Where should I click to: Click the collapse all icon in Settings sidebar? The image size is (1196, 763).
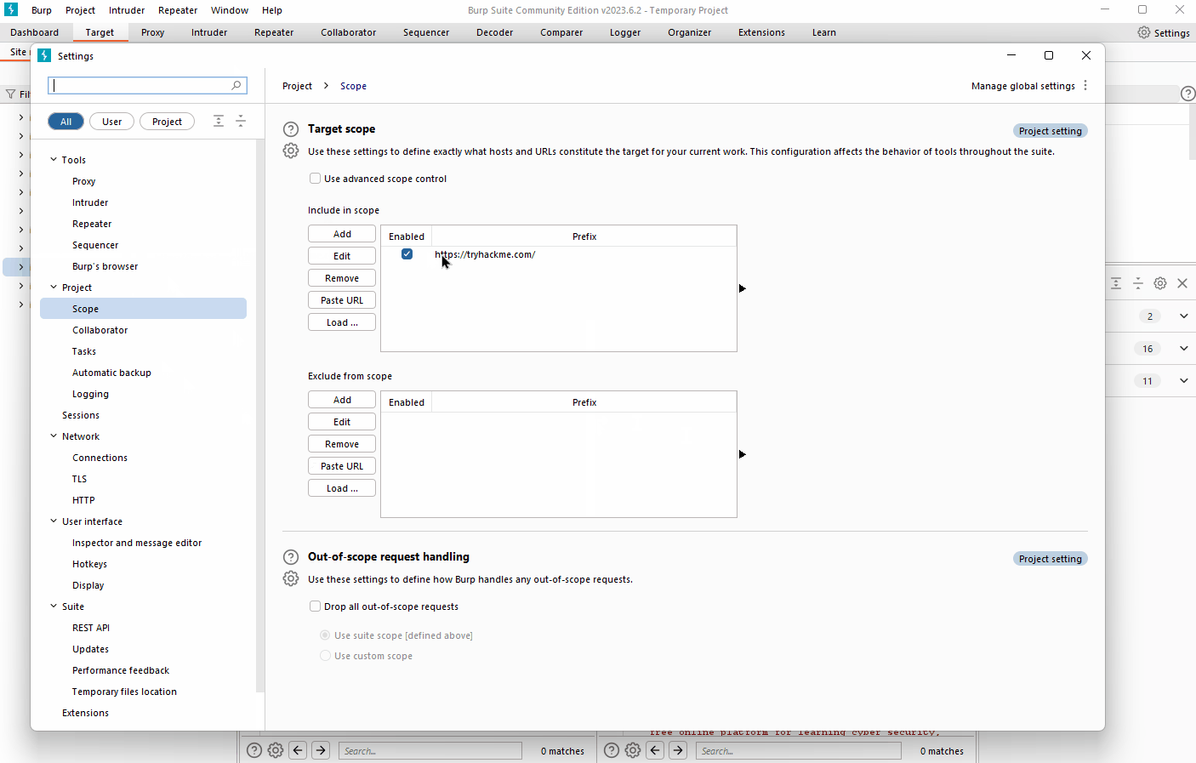(x=241, y=121)
